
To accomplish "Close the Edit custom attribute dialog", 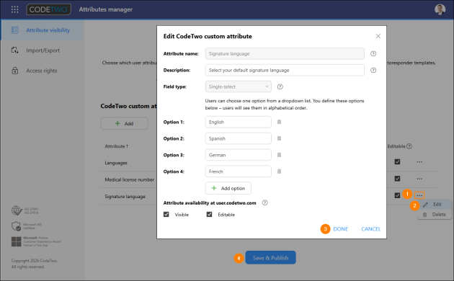I will (x=378, y=36).
